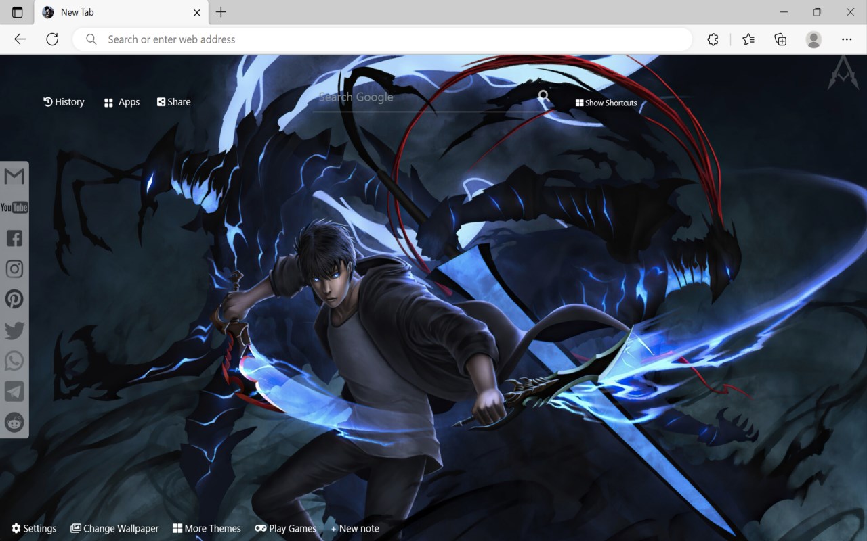
Task: Open Instagram sidebar shortcut
Action: 14,268
